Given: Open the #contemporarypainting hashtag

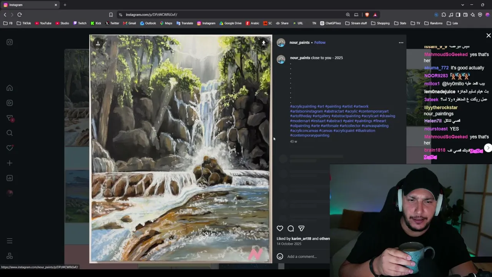Looking at the screenshot, I should [x=310, y=135].
